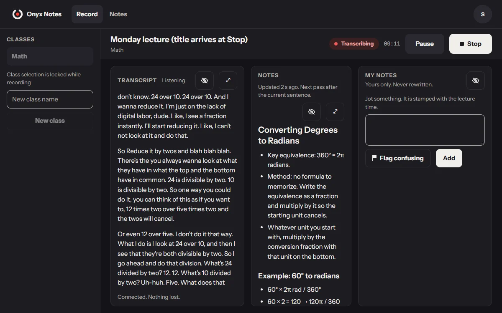Add the jotted note
The width and height of the screenshot is (502, 313).
449,158
